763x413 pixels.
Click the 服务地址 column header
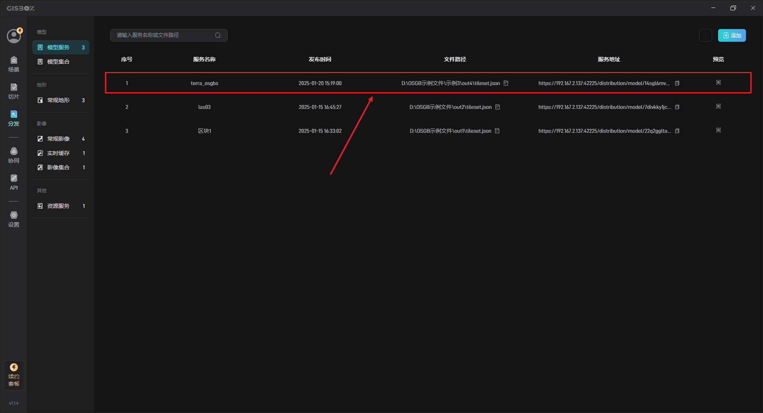[609, 59]
